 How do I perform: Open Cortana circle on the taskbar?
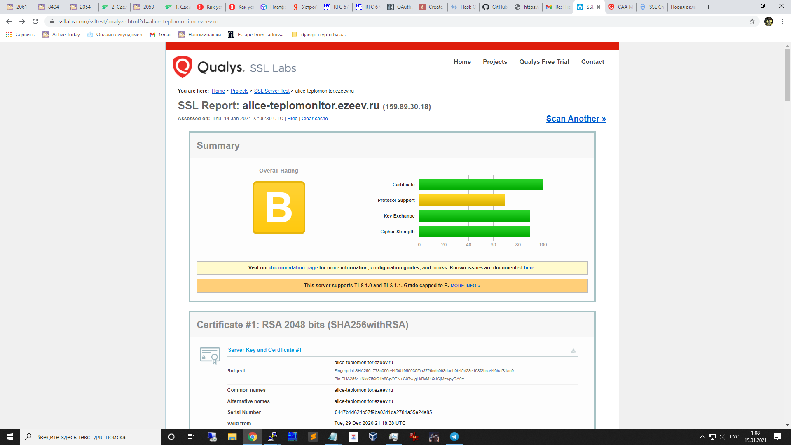tap(171, 437)
